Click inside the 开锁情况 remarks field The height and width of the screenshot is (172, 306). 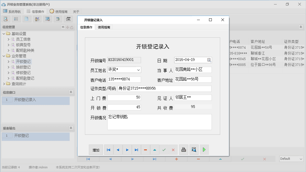click(x=159, y=122)
